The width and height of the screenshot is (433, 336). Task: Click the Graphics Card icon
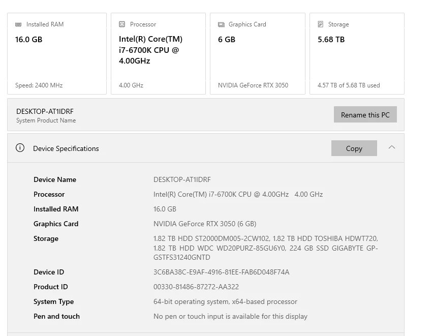tap(221, 24)
